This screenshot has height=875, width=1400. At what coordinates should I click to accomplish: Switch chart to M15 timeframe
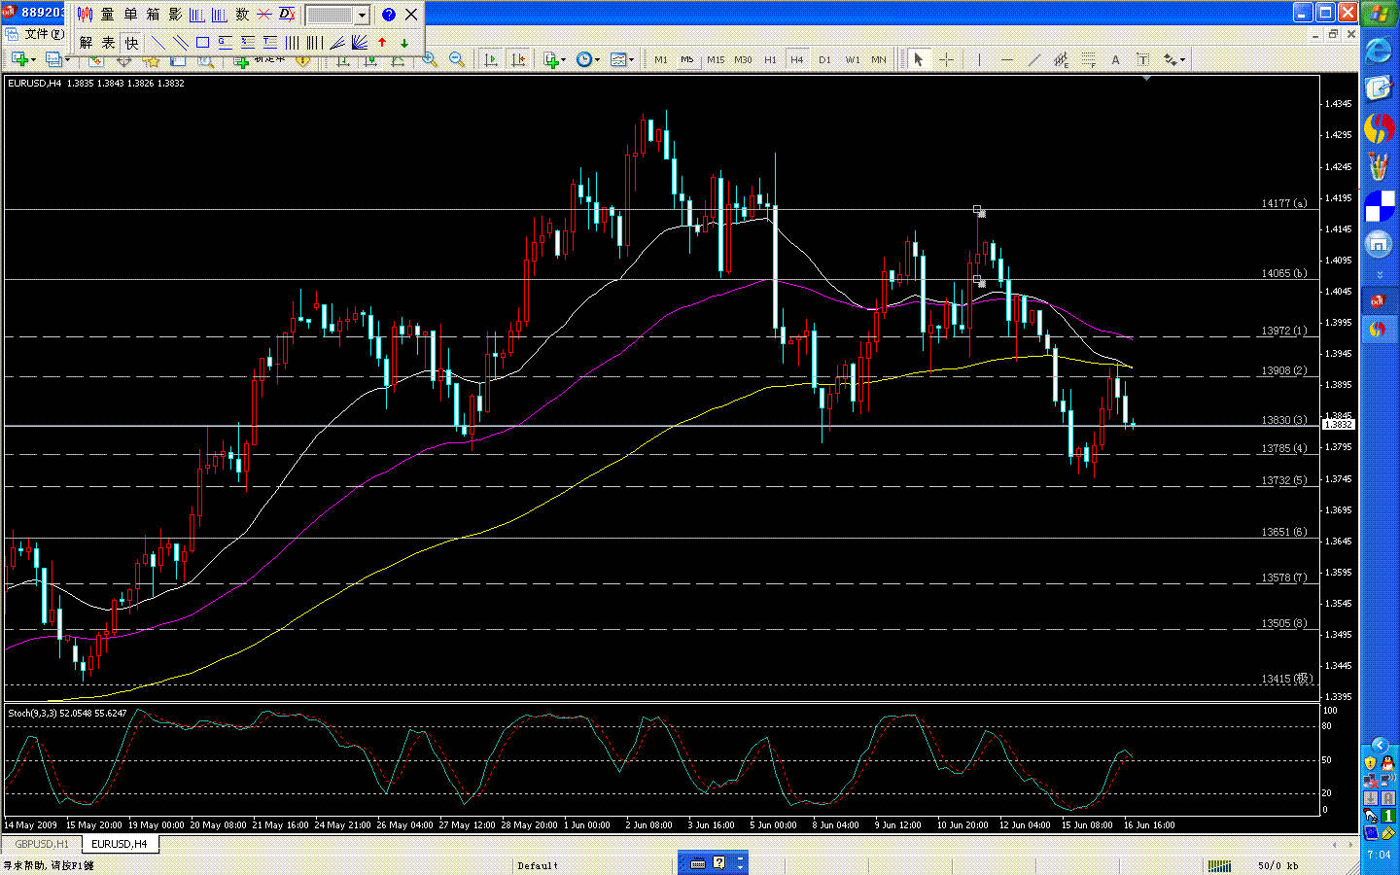pyautogui.click(x=716, y=59)
